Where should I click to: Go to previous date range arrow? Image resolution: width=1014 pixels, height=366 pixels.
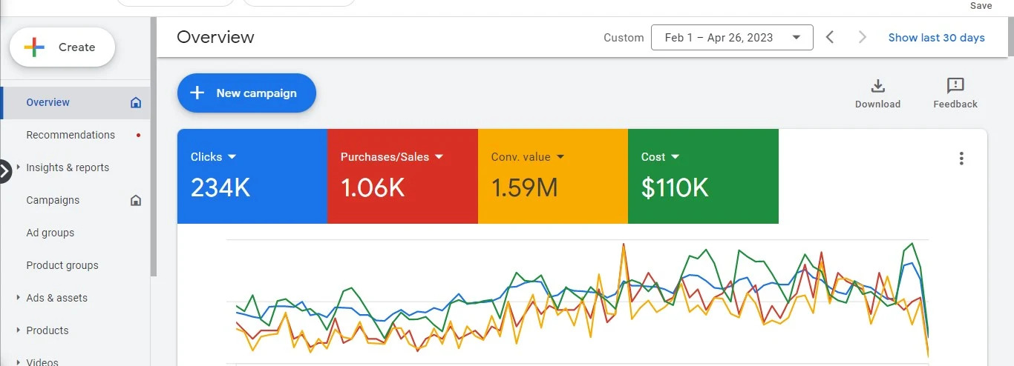830,37
